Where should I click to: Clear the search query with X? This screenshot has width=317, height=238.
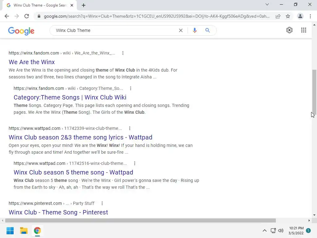tap(181, 30)
